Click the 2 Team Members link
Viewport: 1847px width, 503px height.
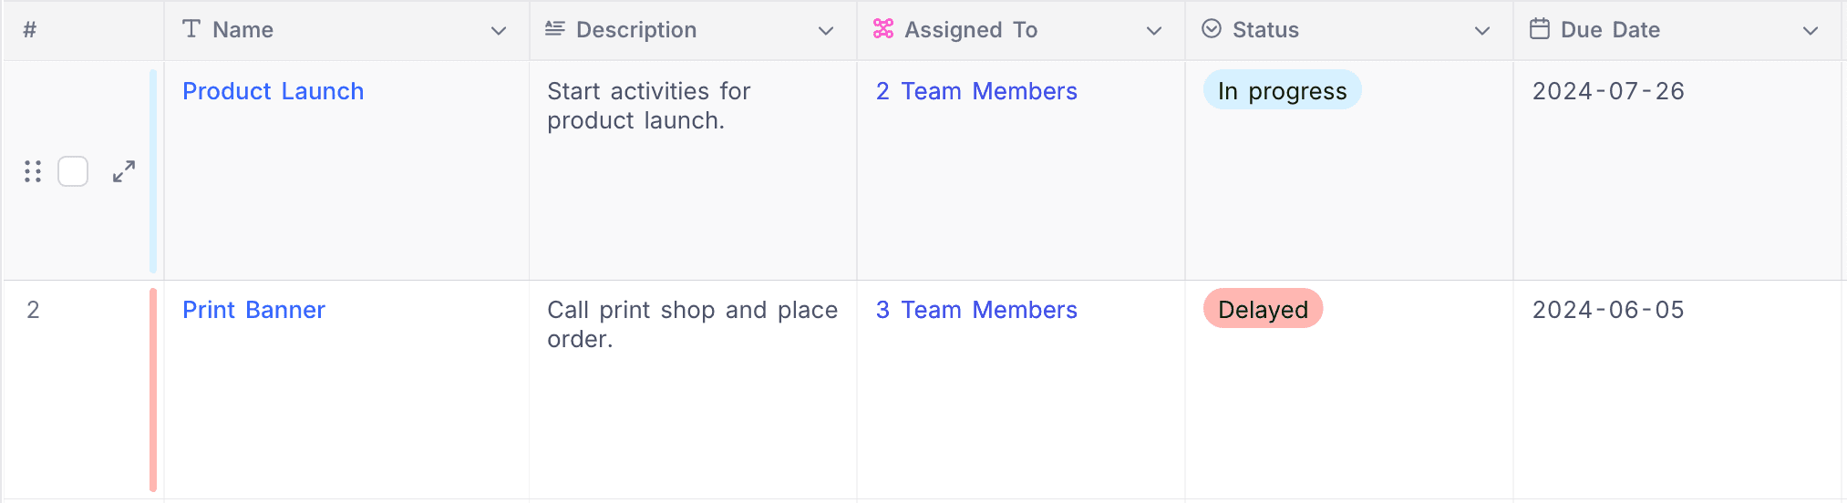976,91
